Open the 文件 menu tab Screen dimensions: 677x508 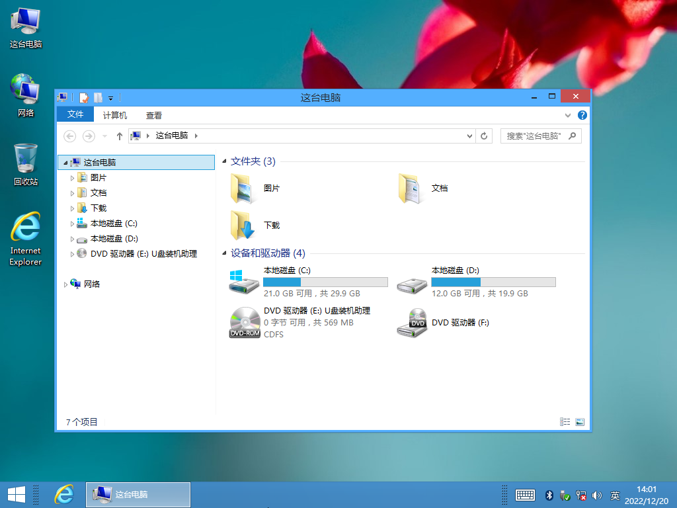(75, 115)
